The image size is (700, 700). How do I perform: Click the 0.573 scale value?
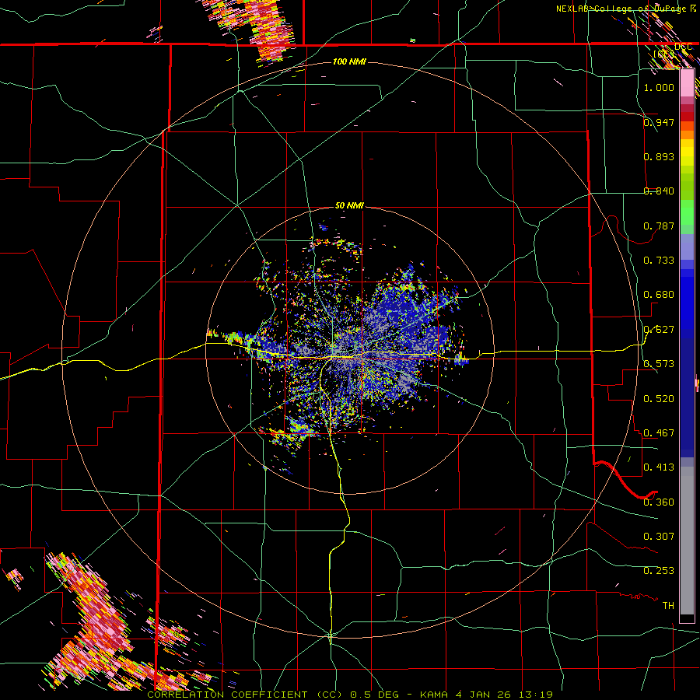(x=659, y=364)
